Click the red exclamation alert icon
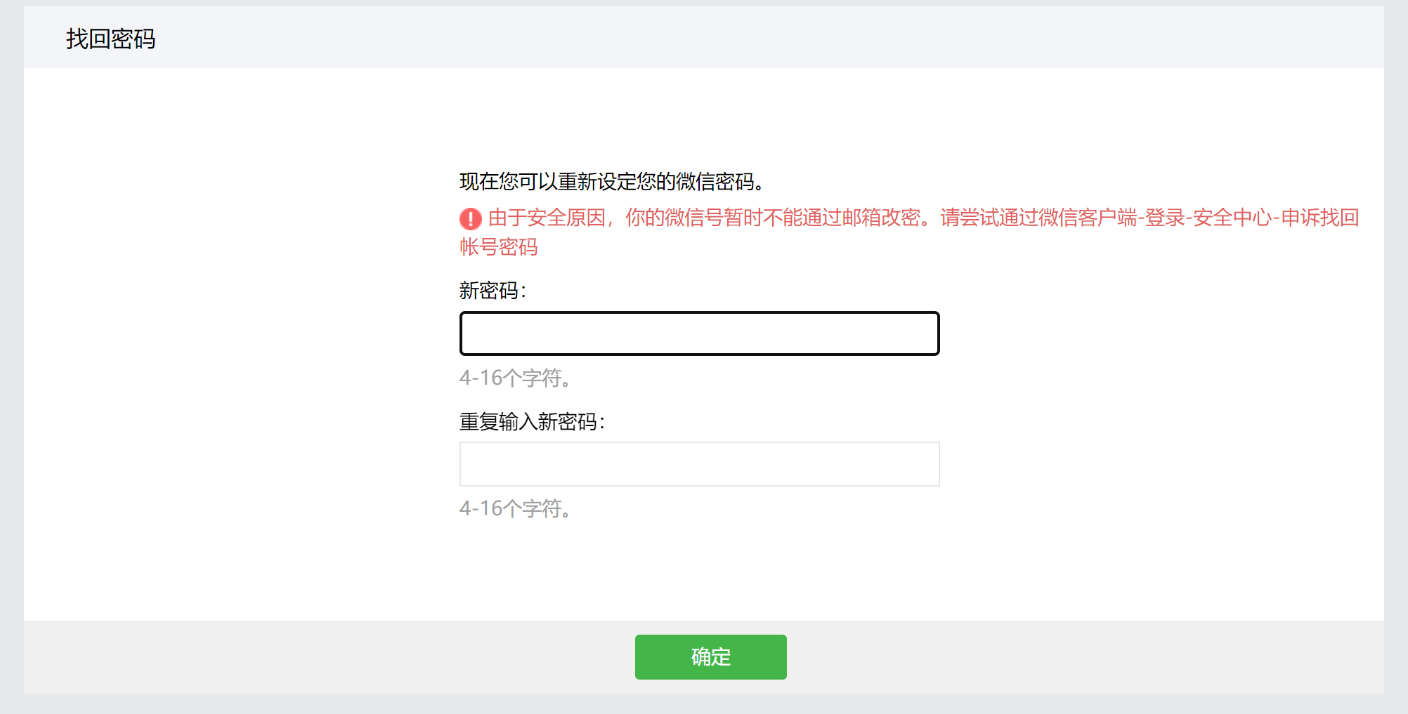The image size is (1408, 714). [469, 220]
